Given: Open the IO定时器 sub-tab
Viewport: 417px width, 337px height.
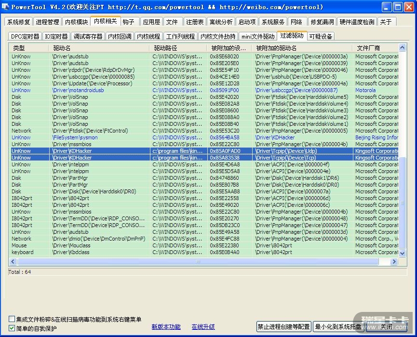Looking at the screenshot, I should 56,36.
